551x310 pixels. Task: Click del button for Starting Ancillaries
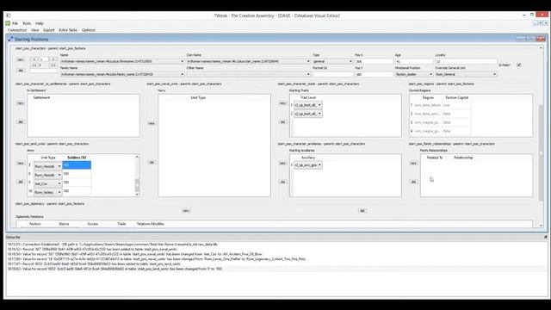282,182
